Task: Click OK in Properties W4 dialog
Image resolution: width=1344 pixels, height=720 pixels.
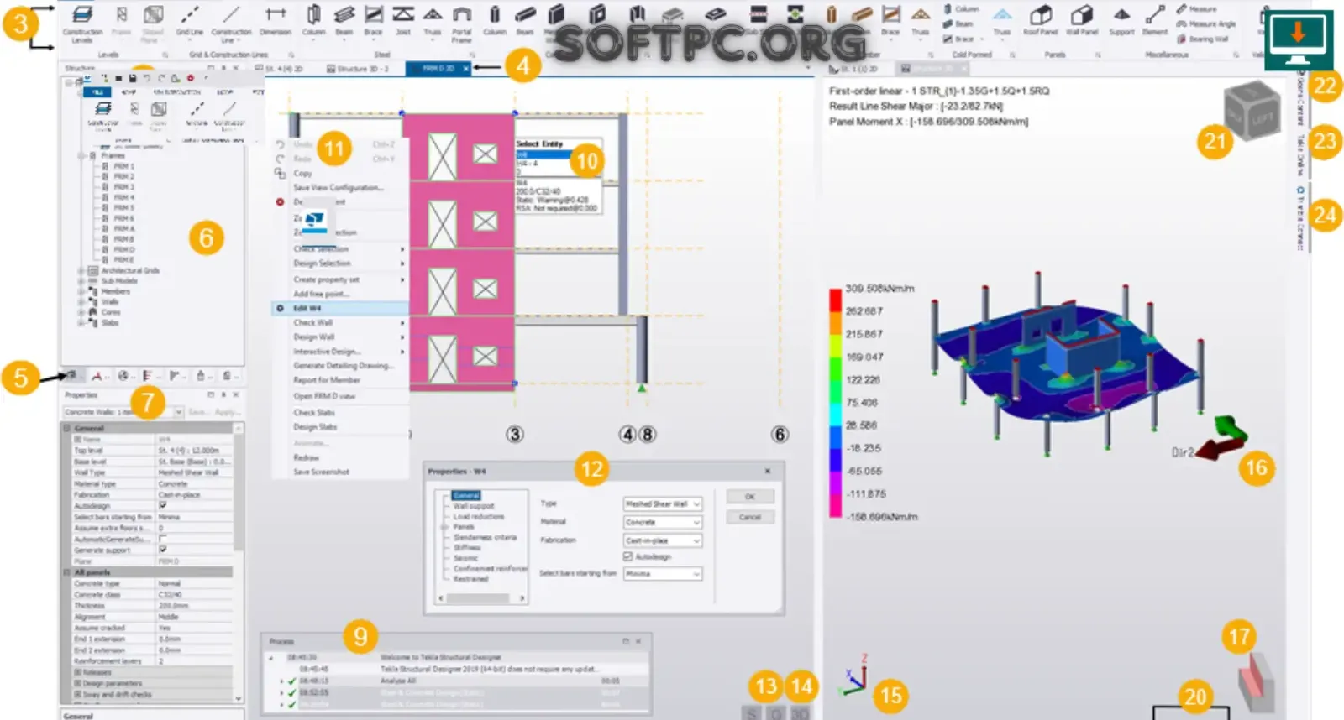Action: coord(749,497)
